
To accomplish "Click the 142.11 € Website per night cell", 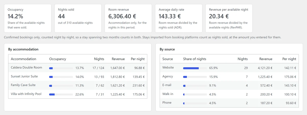I will coord(290,68).
